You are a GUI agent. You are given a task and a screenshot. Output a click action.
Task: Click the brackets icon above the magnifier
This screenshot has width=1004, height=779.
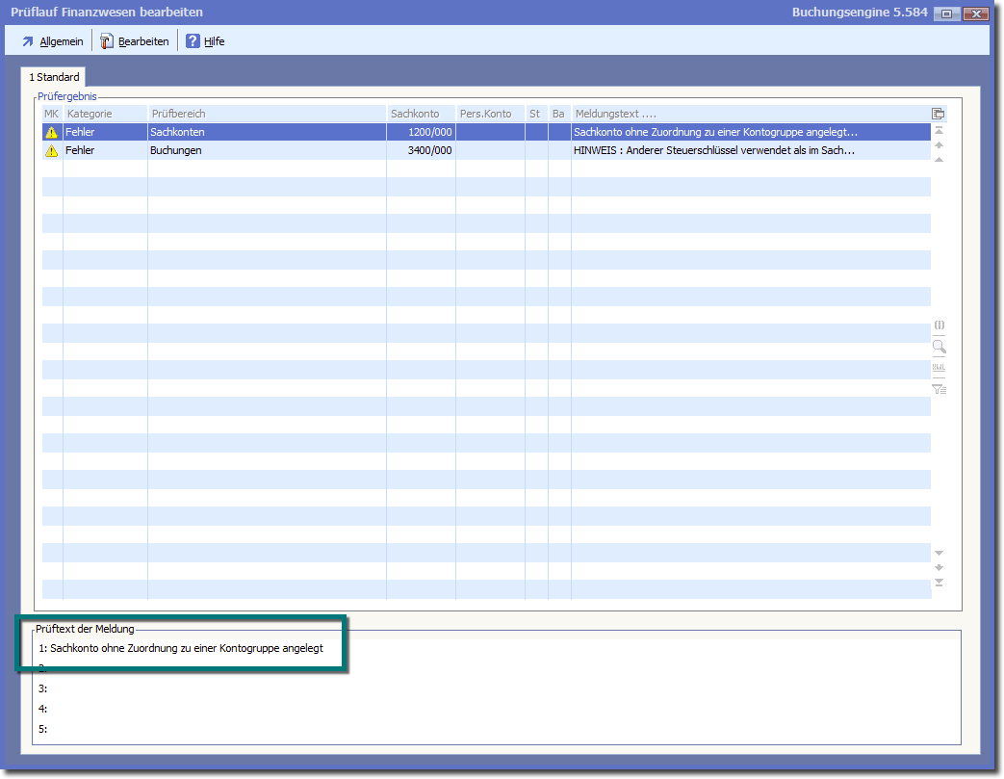pos(940,325)
